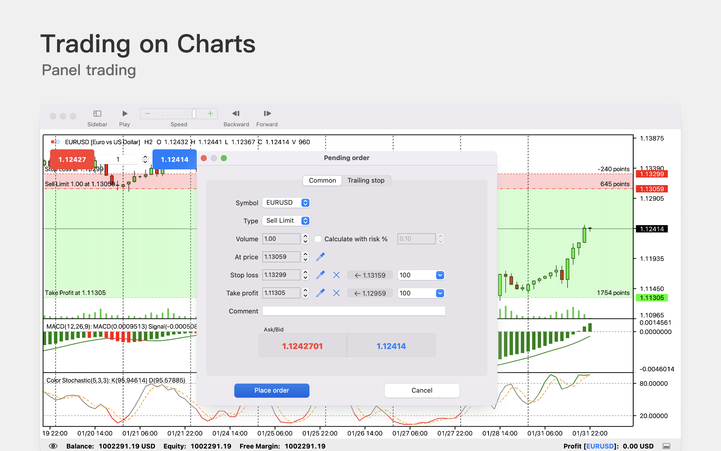Click the Speed slider handle
Image resolution: width=721 pixels, height=451 pixels.
click(194, 114)
